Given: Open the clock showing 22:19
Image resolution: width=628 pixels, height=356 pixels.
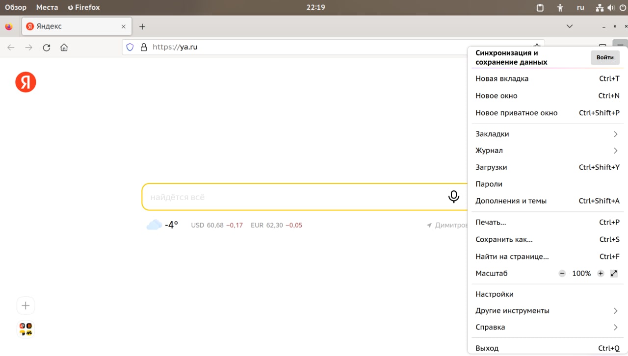Looking at the screenshot, I should tap(315, 7).
